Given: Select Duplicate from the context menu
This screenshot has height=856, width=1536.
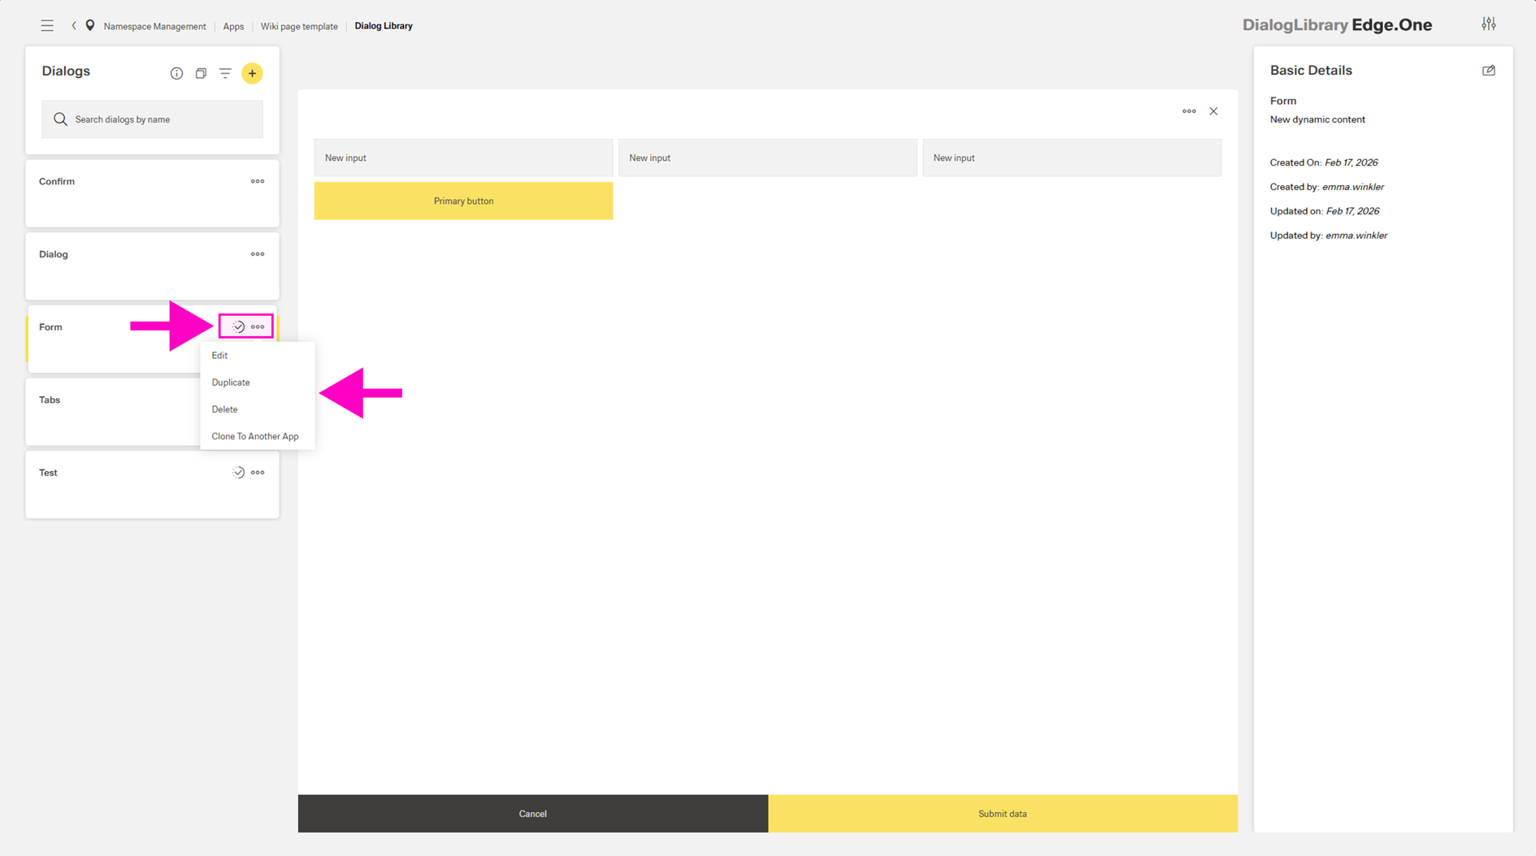Looking at the screenshot, I should point(231,383).
